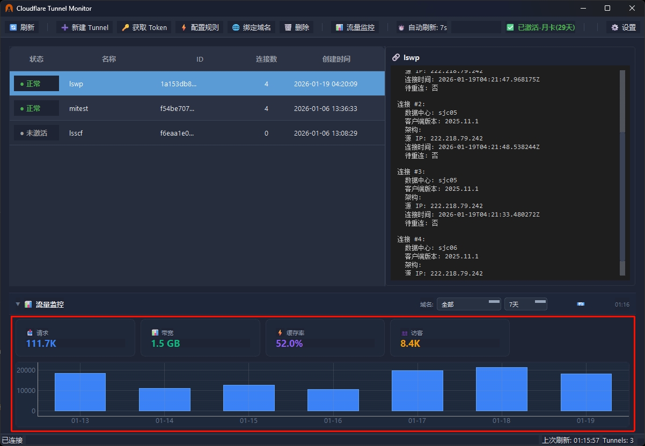Click the 绑定域名 globe icon

point(236,27)
